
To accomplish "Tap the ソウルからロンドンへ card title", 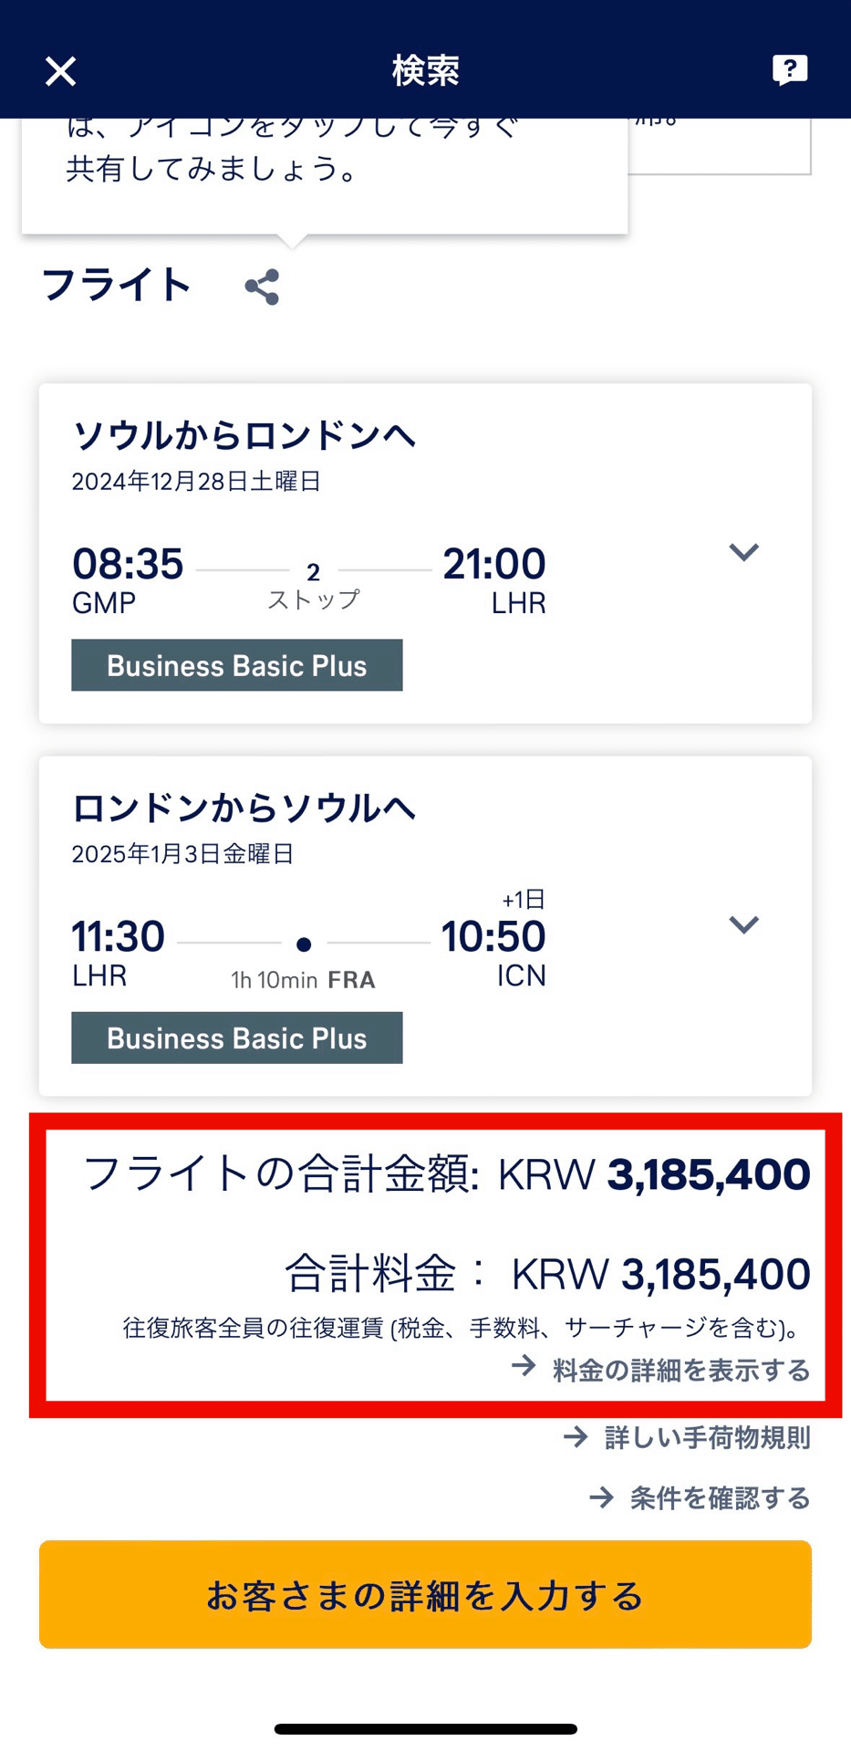I will [244, 436].
